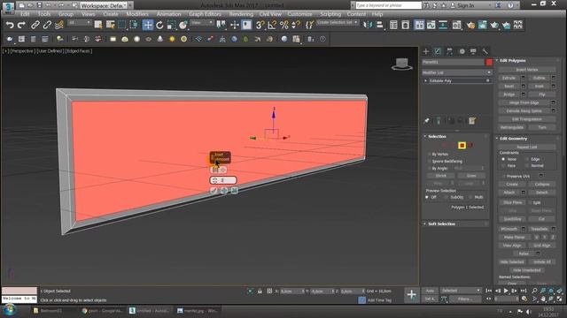The width and height of the screenshot is (567, 318).
Task: Open the Utilities wrench panel tab
Action: pyautogui.click(x=485, y=51)
